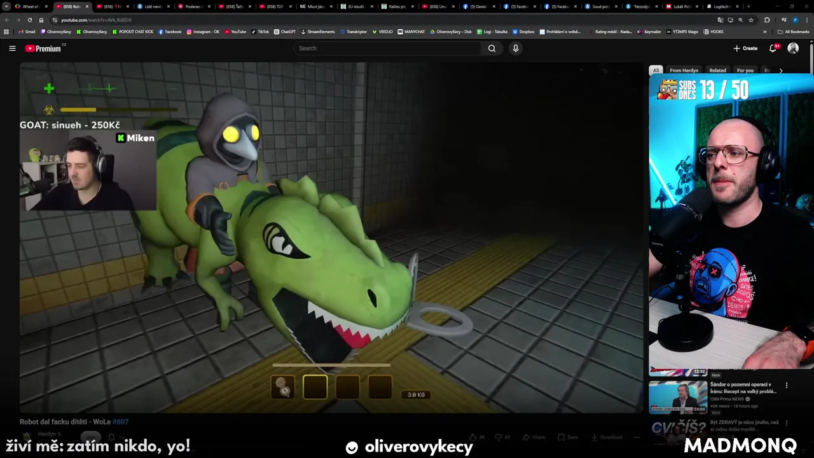Open the POPOUT CHAT KICK bookmark

pyautogui.click(x=133, y=31)
